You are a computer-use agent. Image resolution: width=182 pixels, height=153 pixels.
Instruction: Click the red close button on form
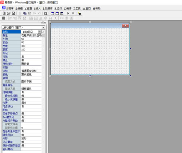[125, 25]
